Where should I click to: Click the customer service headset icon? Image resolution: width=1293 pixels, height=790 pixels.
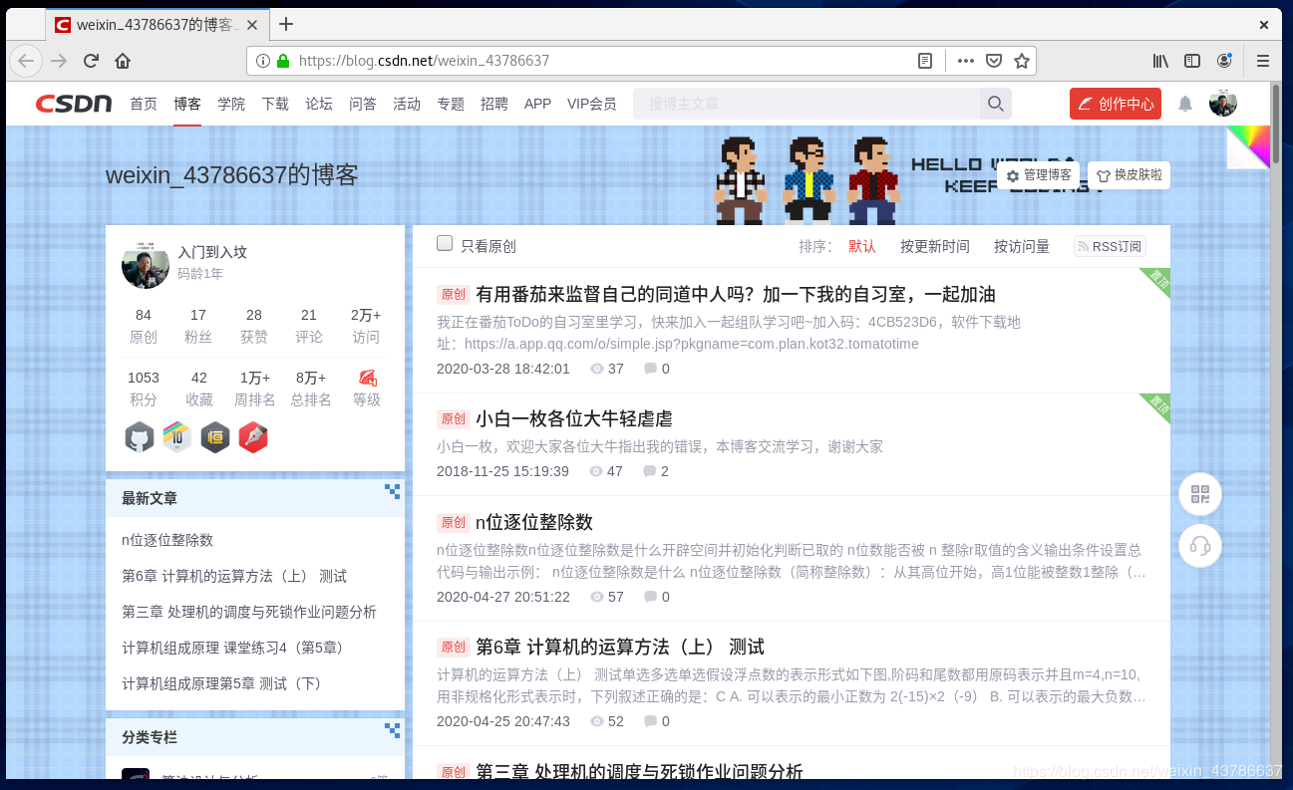pyautogui.click(x=1199, y=546)
